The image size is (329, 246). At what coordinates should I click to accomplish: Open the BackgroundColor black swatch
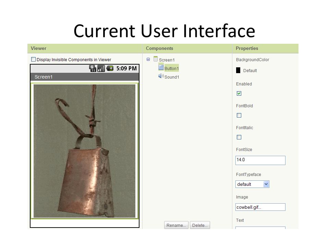pyautogui.click(x=238, y=70)
